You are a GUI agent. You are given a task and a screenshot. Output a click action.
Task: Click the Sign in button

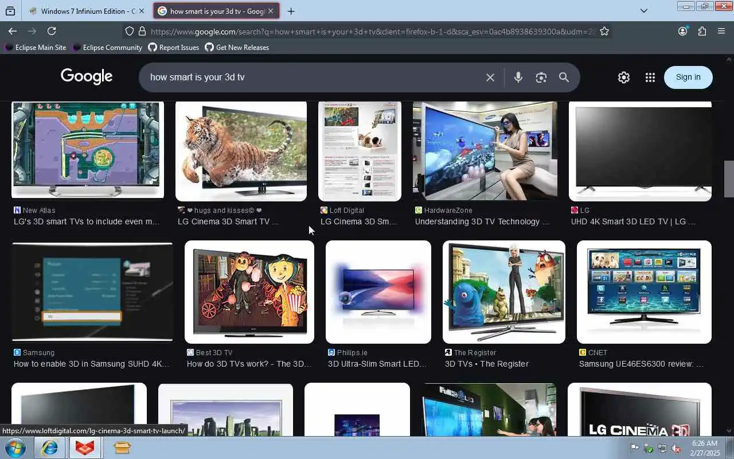click(688, 77)
